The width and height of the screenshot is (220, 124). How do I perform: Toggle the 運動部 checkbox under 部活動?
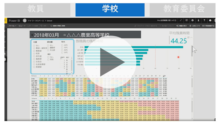click(x=48, y=47)
